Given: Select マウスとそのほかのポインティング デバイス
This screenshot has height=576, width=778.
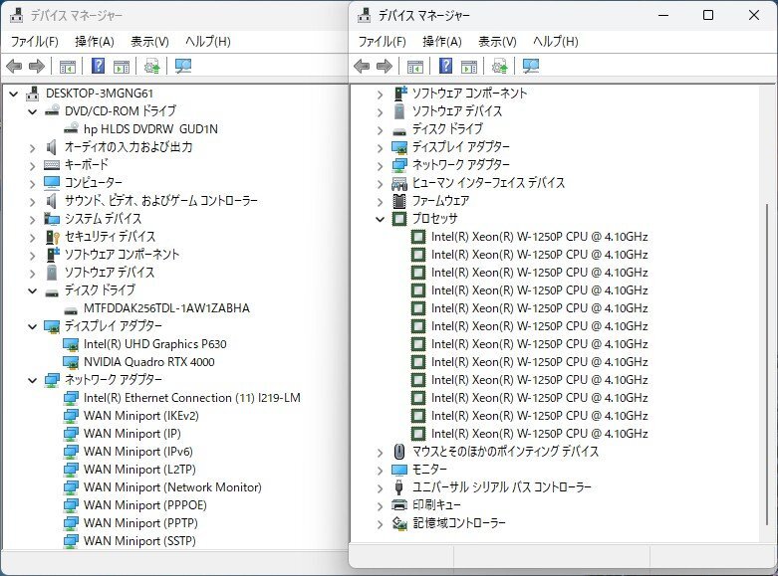Looking at the screenshot, I should 506,452.
